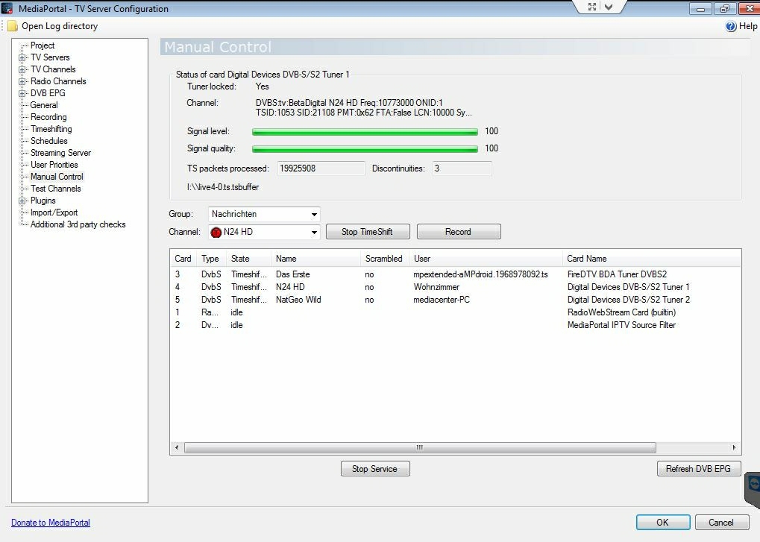The width and height of the screenshot is (760, 542).
Task: Open the Donate to MediaPortal link
Action: [50, 523]
